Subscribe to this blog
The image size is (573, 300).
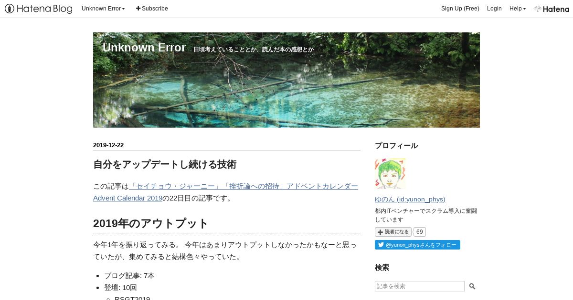(x=152, y=9)
